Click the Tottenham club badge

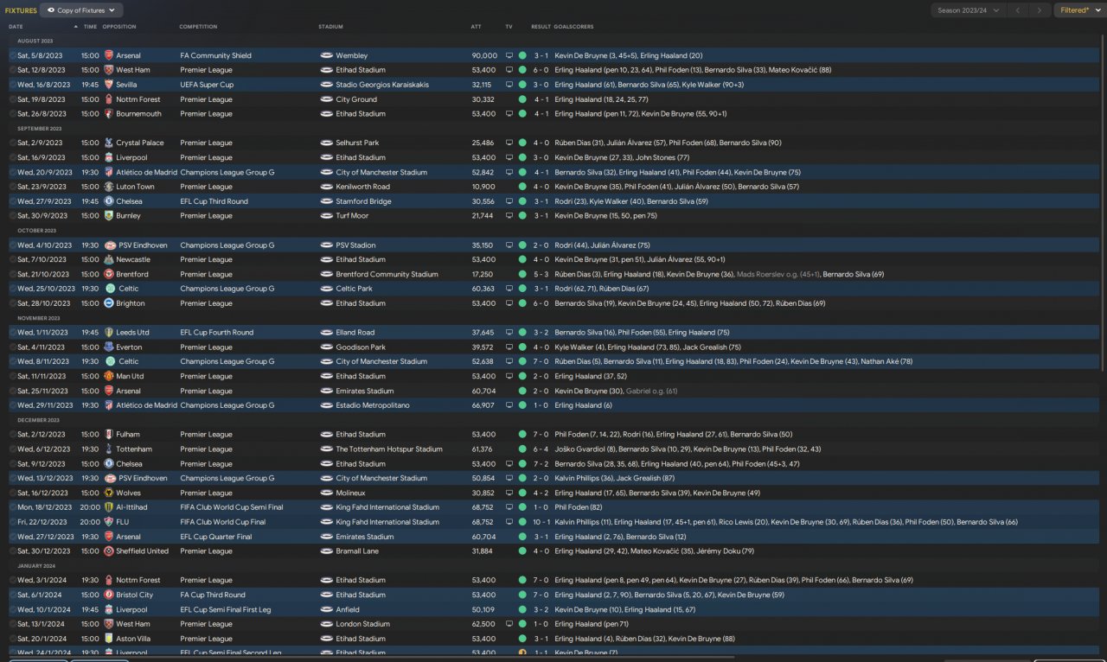pyautogui.click(x=109, y=449)
